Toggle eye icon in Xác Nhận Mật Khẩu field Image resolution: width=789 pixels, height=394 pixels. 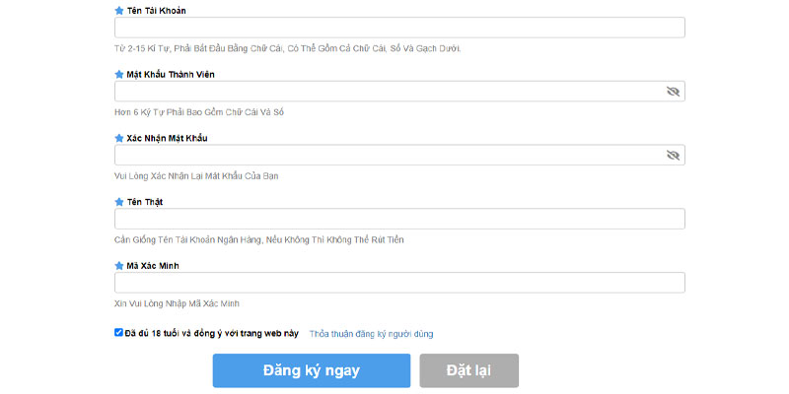click(673, 156)
